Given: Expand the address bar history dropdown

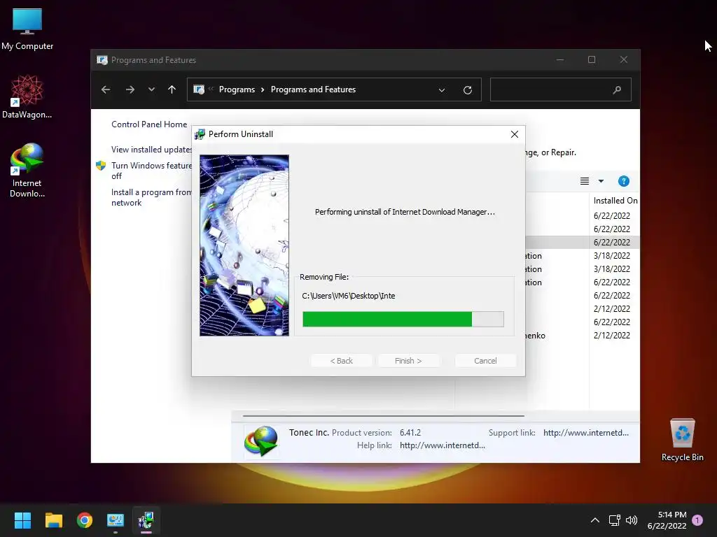Looking at the screenshot, I should coord(442,90).
